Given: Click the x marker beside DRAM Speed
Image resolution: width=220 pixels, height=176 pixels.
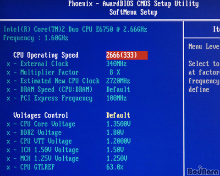Looking at the screenshot, I should pos(8,90).
